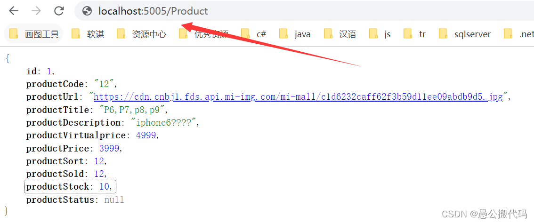Select the id value 1
This screenshot has height=223, width=534.
(49, 71)
